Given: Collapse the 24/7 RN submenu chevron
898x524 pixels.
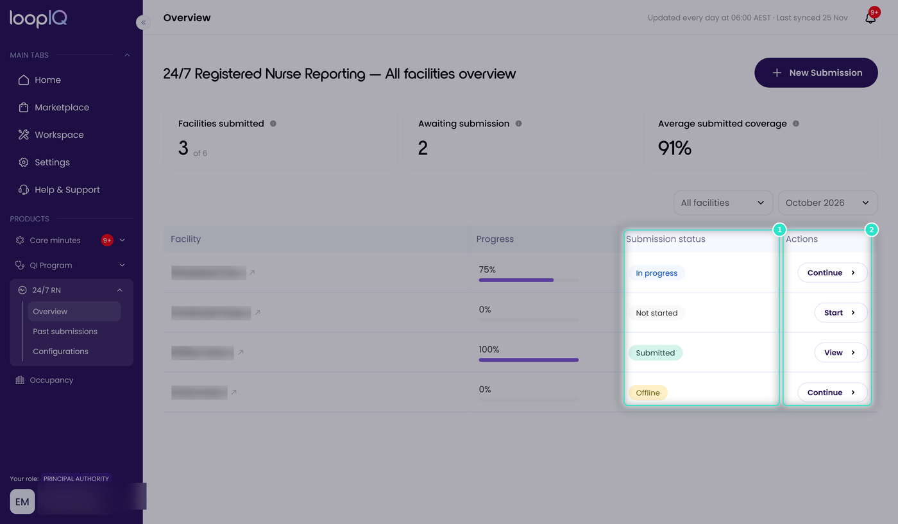Looking at the screenshot, I should 120,291.
